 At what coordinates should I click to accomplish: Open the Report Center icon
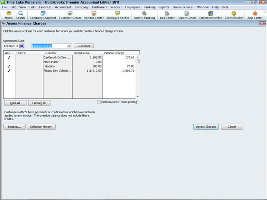point(187,14)
